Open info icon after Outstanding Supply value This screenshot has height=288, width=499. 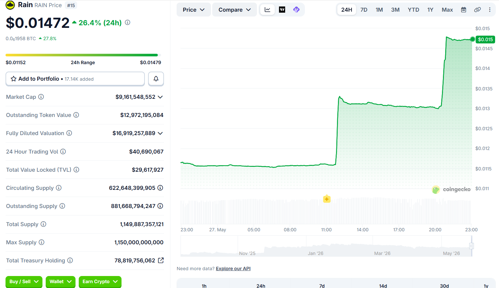pyautogui.click(x=160, y=206)
